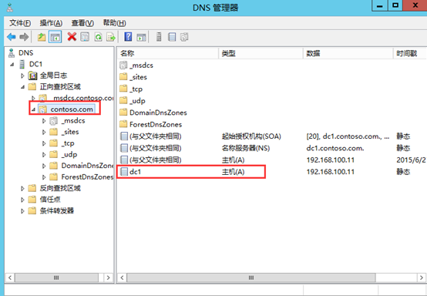Select the 起始授权机构(SOA) record row
Image resolution: width=427 pixels, height=296 pixels.
[271, 136]
